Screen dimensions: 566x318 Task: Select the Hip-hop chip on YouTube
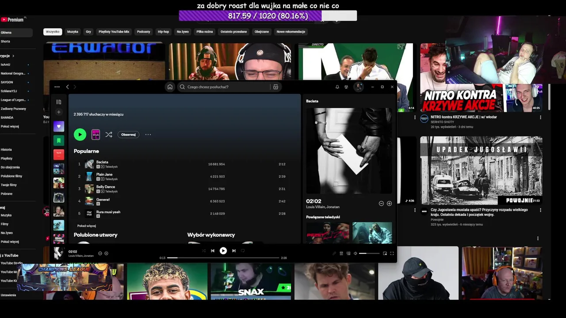click(164, 32)
